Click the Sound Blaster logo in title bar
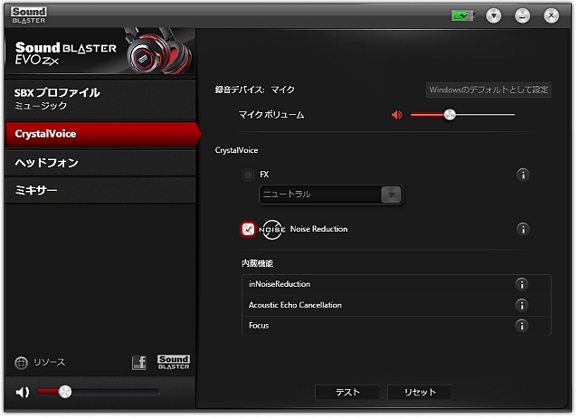 point(28,15)
